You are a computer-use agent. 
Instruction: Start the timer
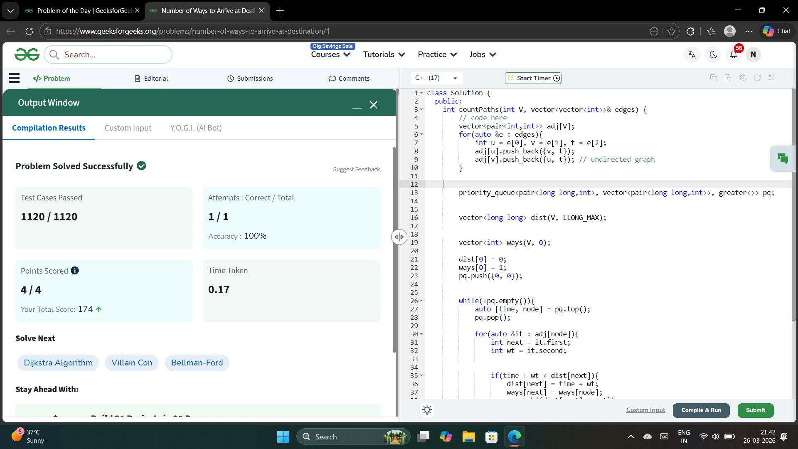point(533,78)
